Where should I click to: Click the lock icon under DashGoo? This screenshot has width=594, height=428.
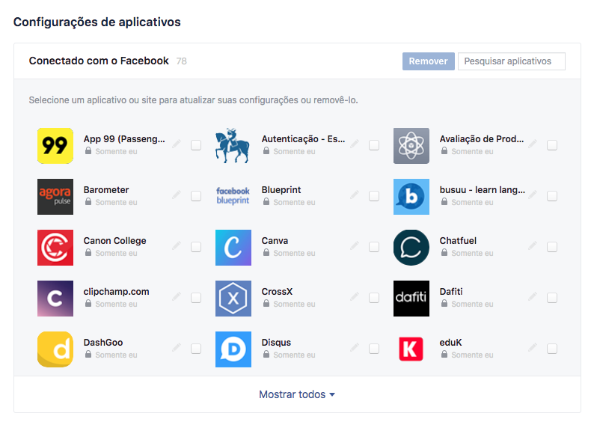click(88, 354)
